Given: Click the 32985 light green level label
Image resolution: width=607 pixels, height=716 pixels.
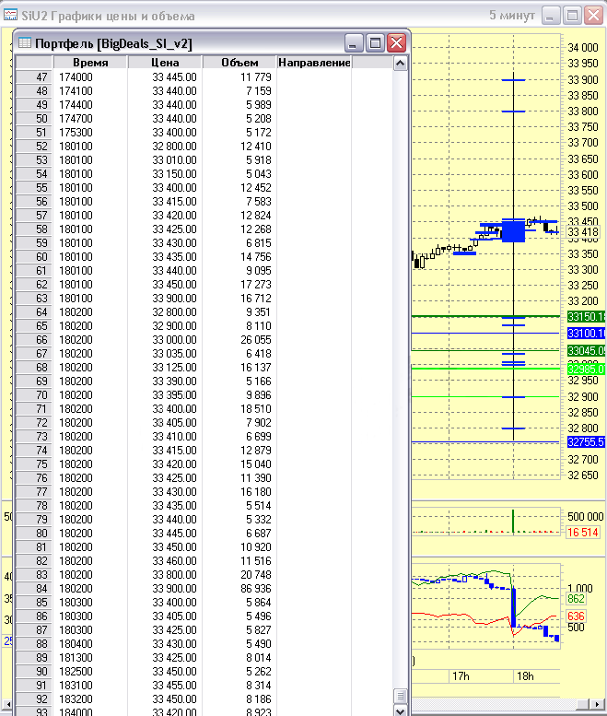Looking at the screenshot, I should point(586,369).
